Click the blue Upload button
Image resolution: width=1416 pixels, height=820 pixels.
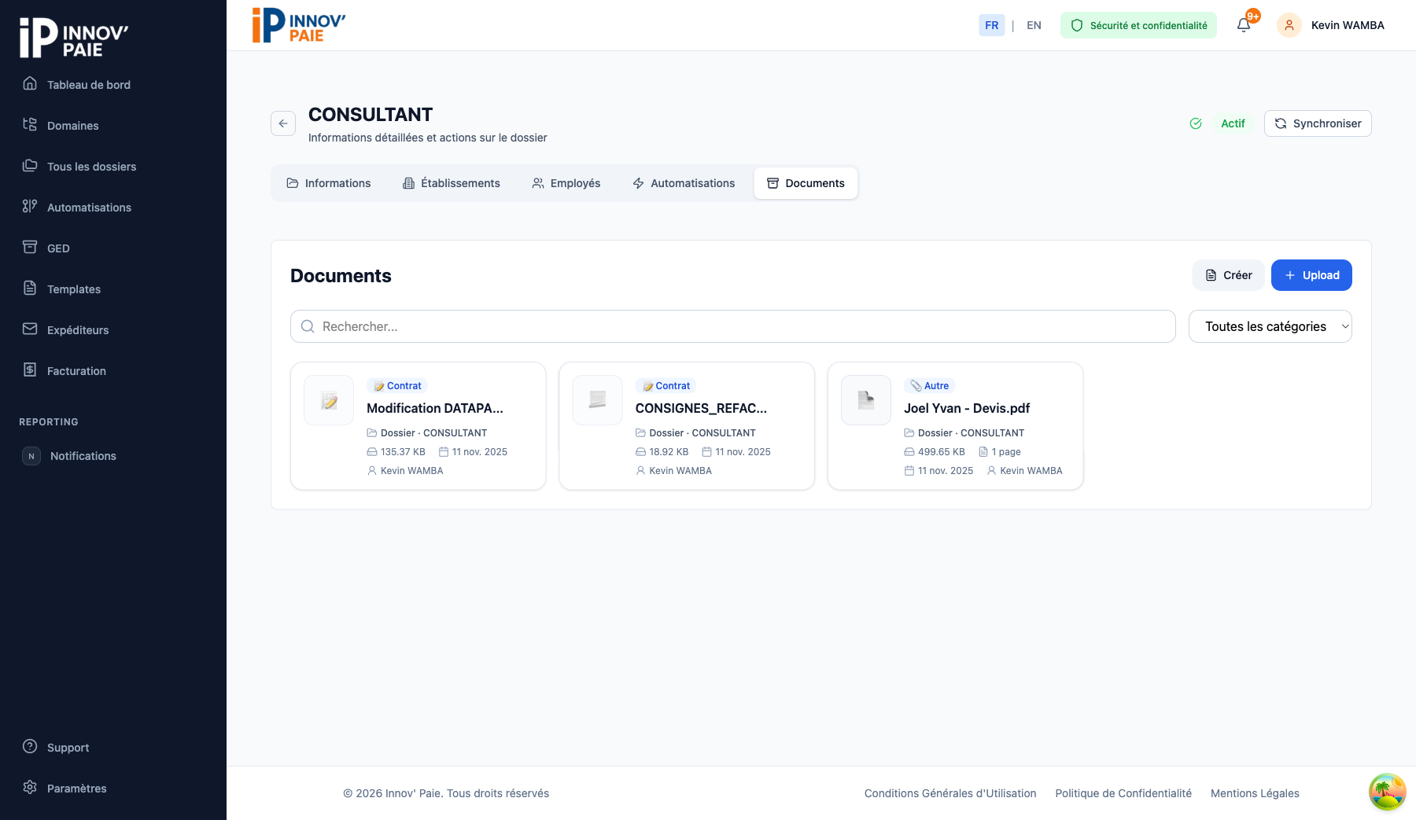point(1311,275)
